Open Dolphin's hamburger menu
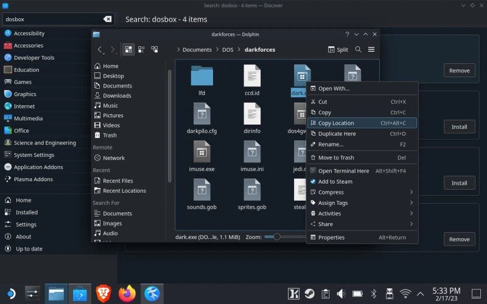Image resolution: width=487 pixels, height=304 pixels. tap(371, 49)
